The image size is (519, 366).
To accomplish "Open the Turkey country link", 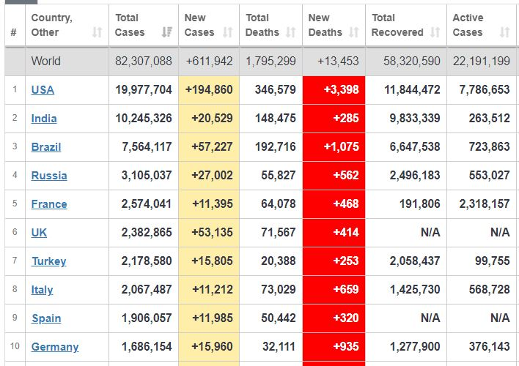I will point(48,261).
